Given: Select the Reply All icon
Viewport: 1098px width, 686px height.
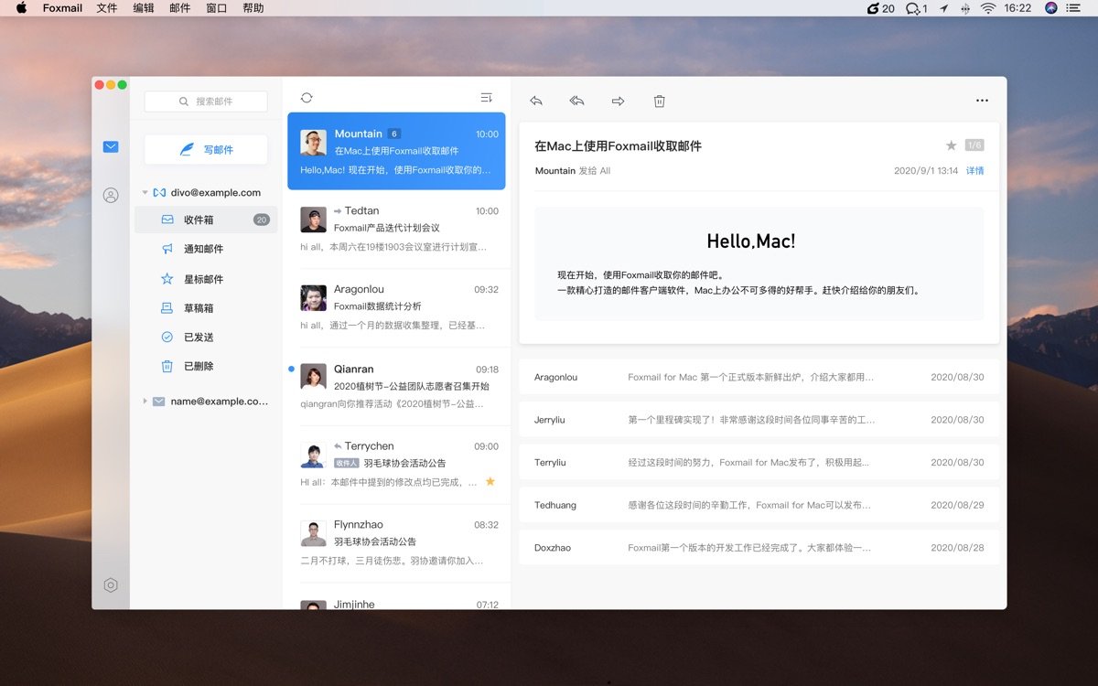Looking at the screenshot, I should click(x=576, y=101).
